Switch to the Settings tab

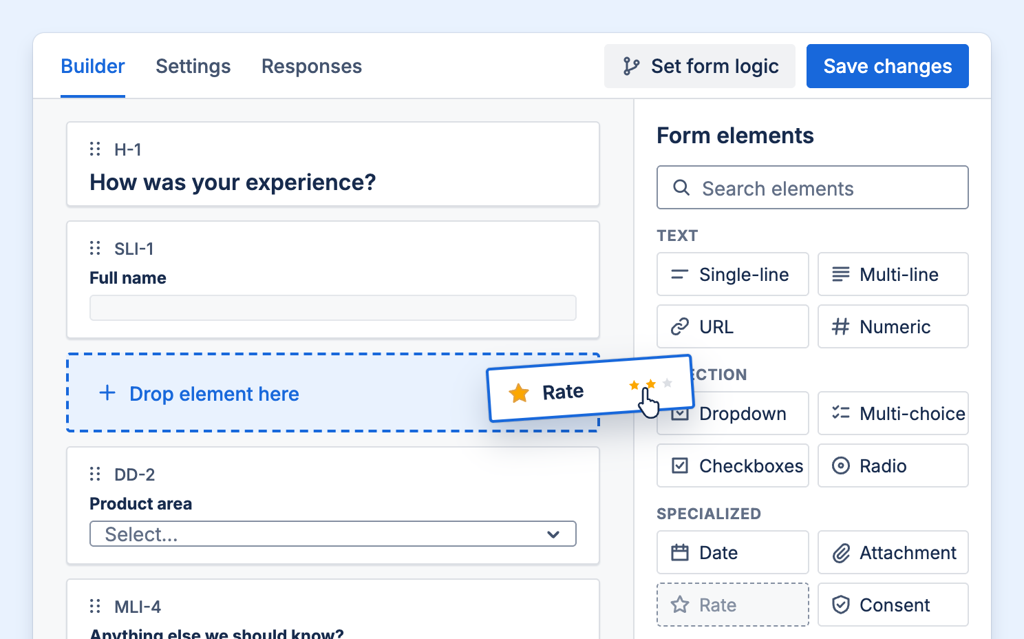[193, 66]
